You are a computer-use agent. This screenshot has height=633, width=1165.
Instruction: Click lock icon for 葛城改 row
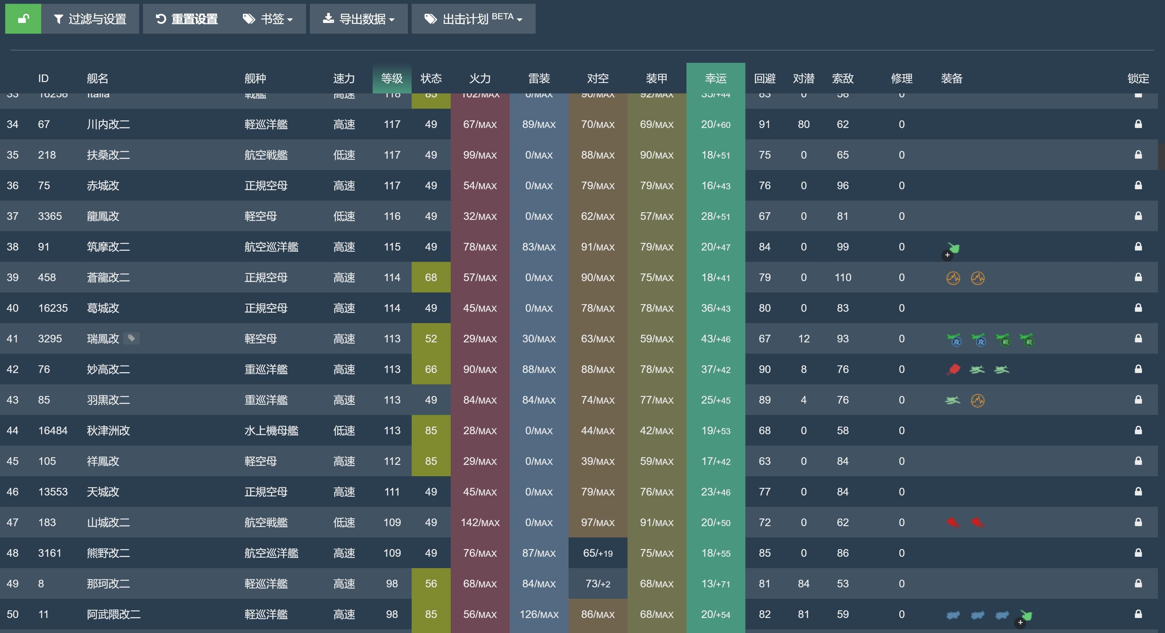pos(1138,307)
